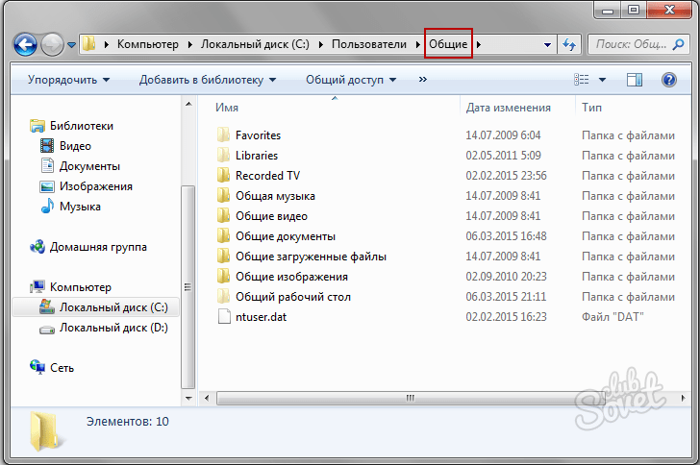Select Домашняя группа in the sidebar
Screen dimensions: 700x465
coord(98,247)
